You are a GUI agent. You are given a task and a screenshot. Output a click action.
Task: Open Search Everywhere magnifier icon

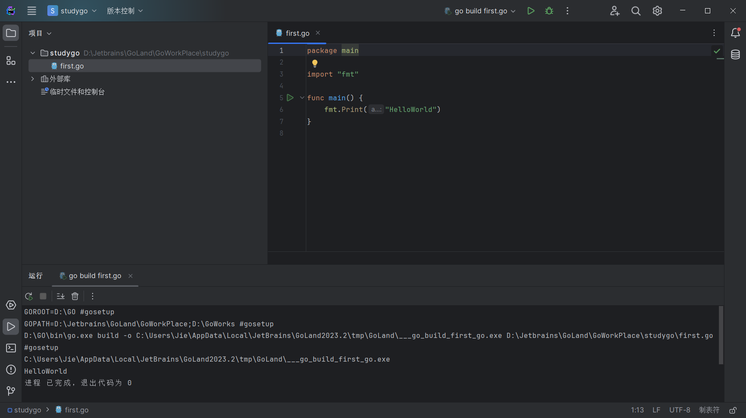(x=636, y=11)
